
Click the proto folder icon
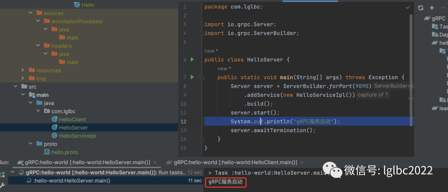pos(39,144)
